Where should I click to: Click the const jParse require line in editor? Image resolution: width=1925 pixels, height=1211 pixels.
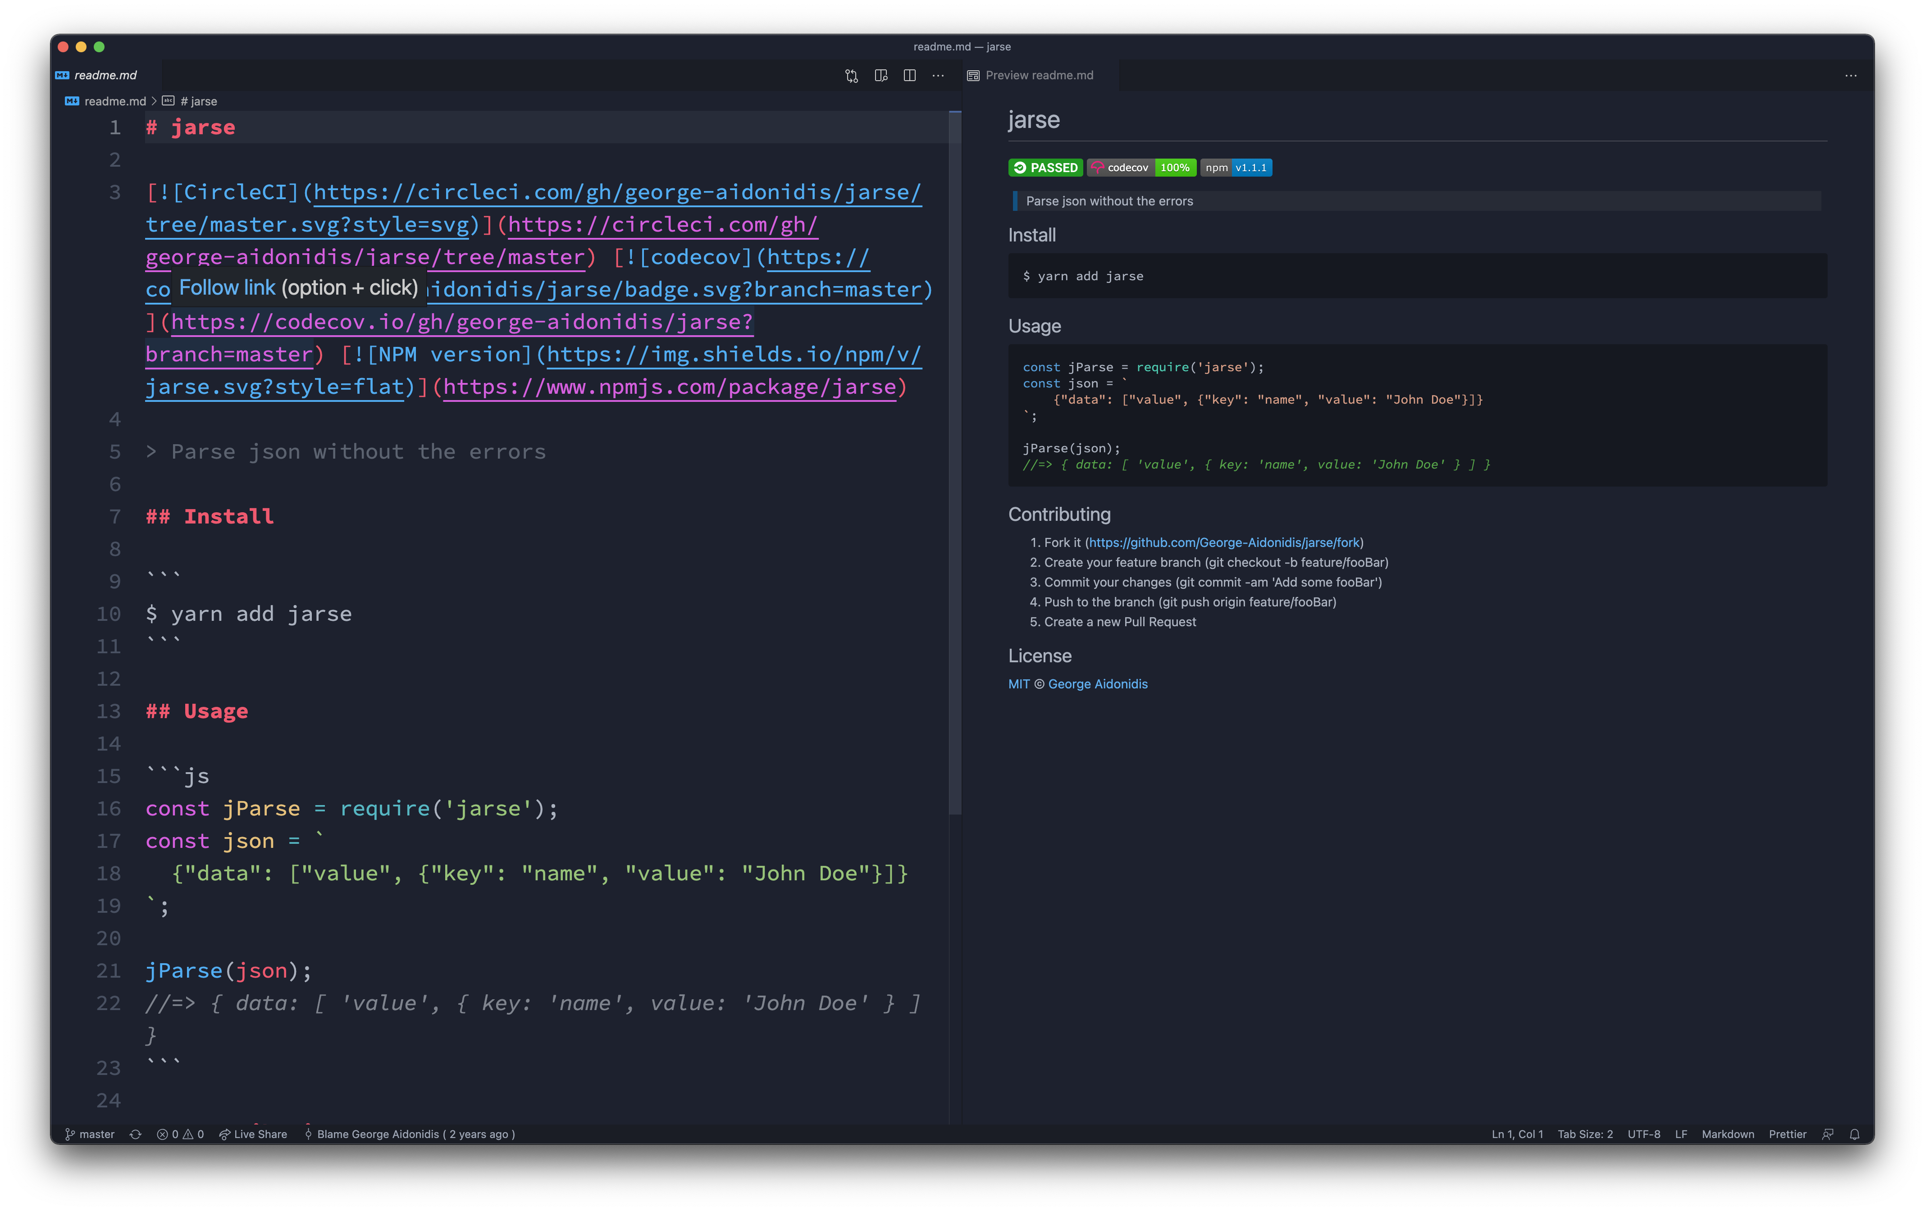(x=352, y=808)
